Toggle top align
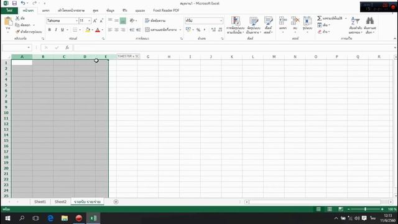 point(110,21)
